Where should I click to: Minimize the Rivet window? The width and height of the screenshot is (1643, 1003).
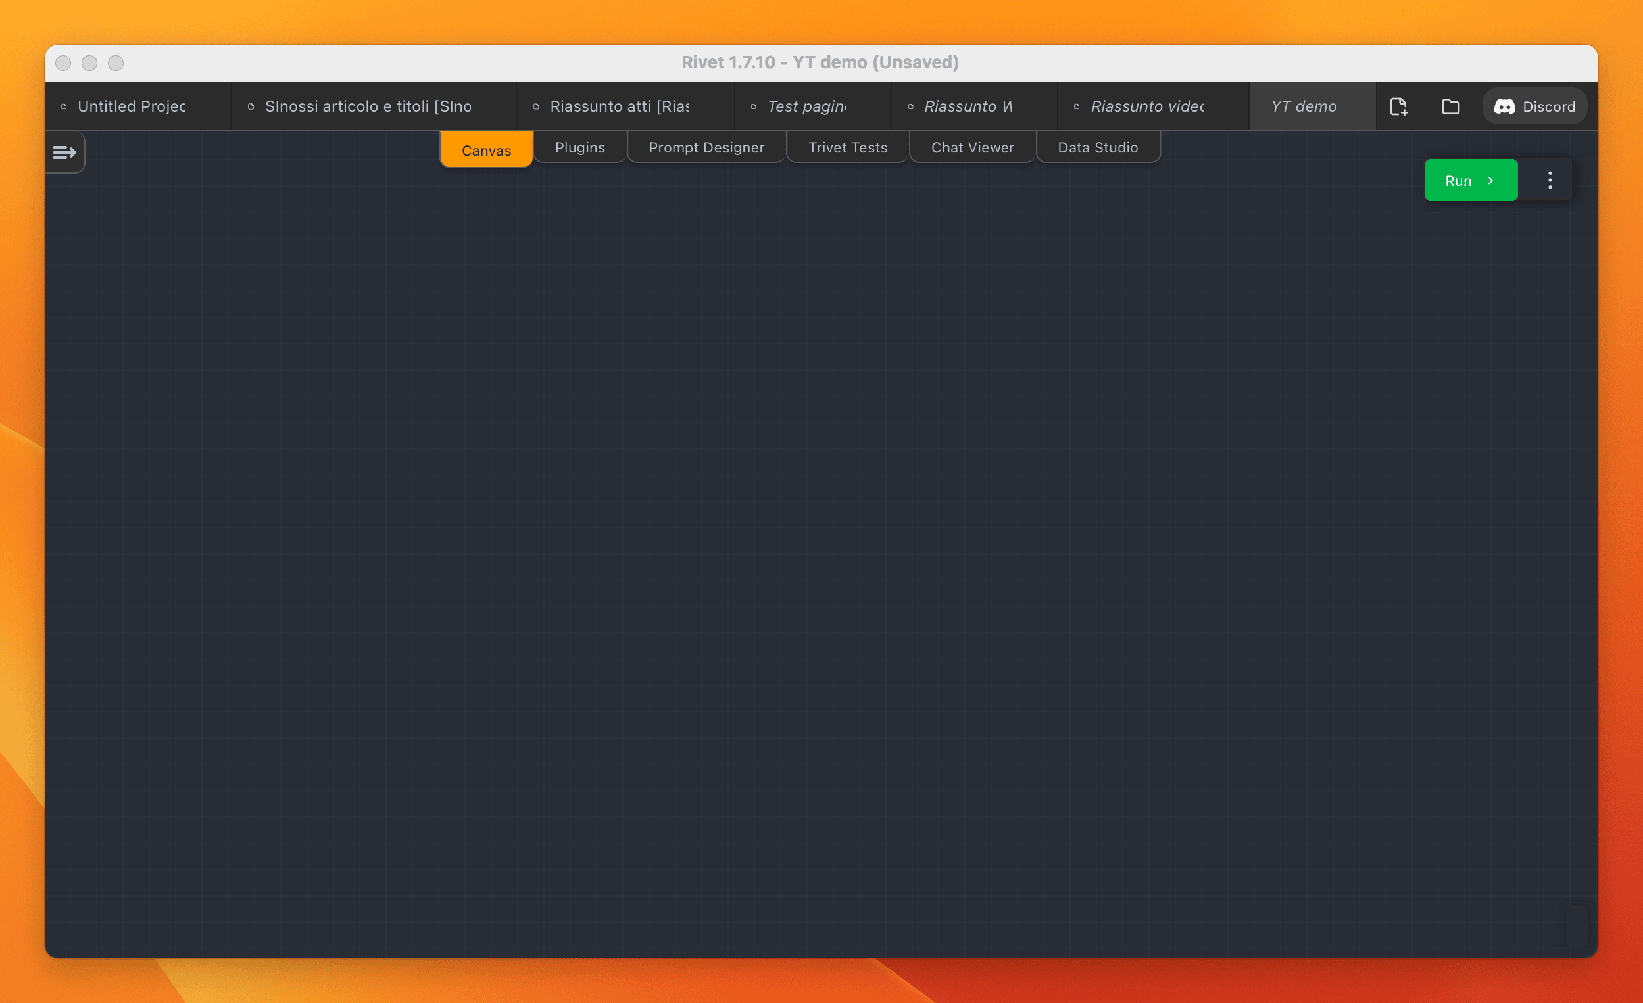89,62
